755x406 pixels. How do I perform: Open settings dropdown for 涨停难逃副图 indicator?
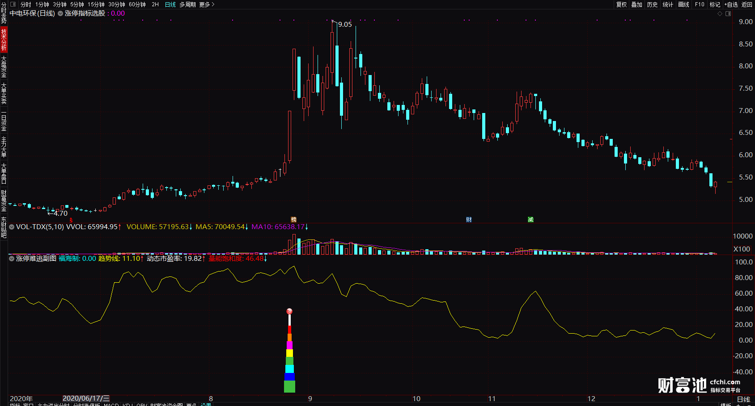pyautogui.click(x=12, y=258)
